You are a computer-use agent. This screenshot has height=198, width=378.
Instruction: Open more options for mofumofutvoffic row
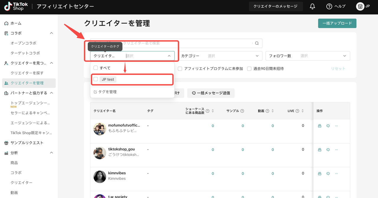pyautogui.click(x=336, y=126)
